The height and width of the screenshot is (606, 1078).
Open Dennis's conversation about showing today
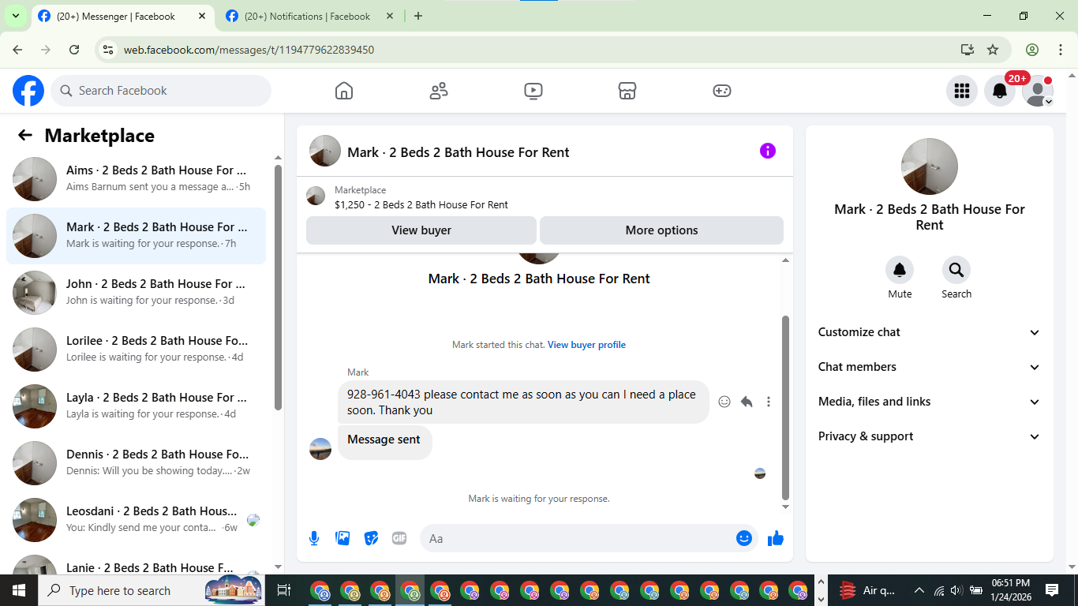coord(136,463)
